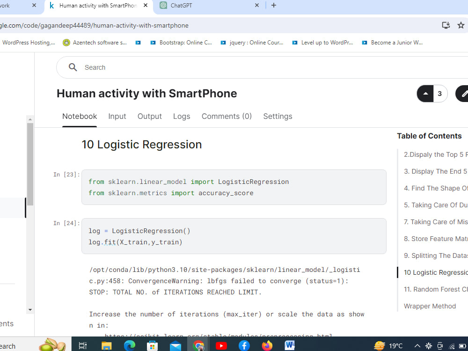
Task: Open jquery : Online Cour... bookmark
Action: 252,43
